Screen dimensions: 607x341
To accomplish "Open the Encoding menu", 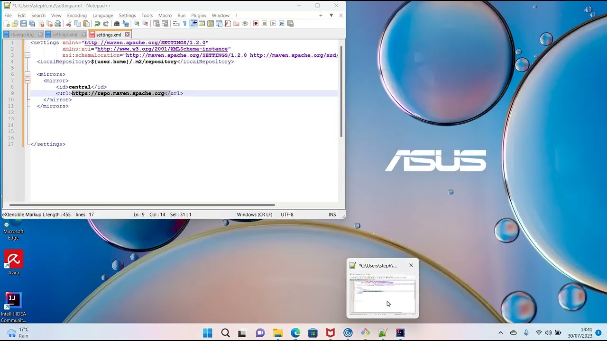I will click(77, 15).
